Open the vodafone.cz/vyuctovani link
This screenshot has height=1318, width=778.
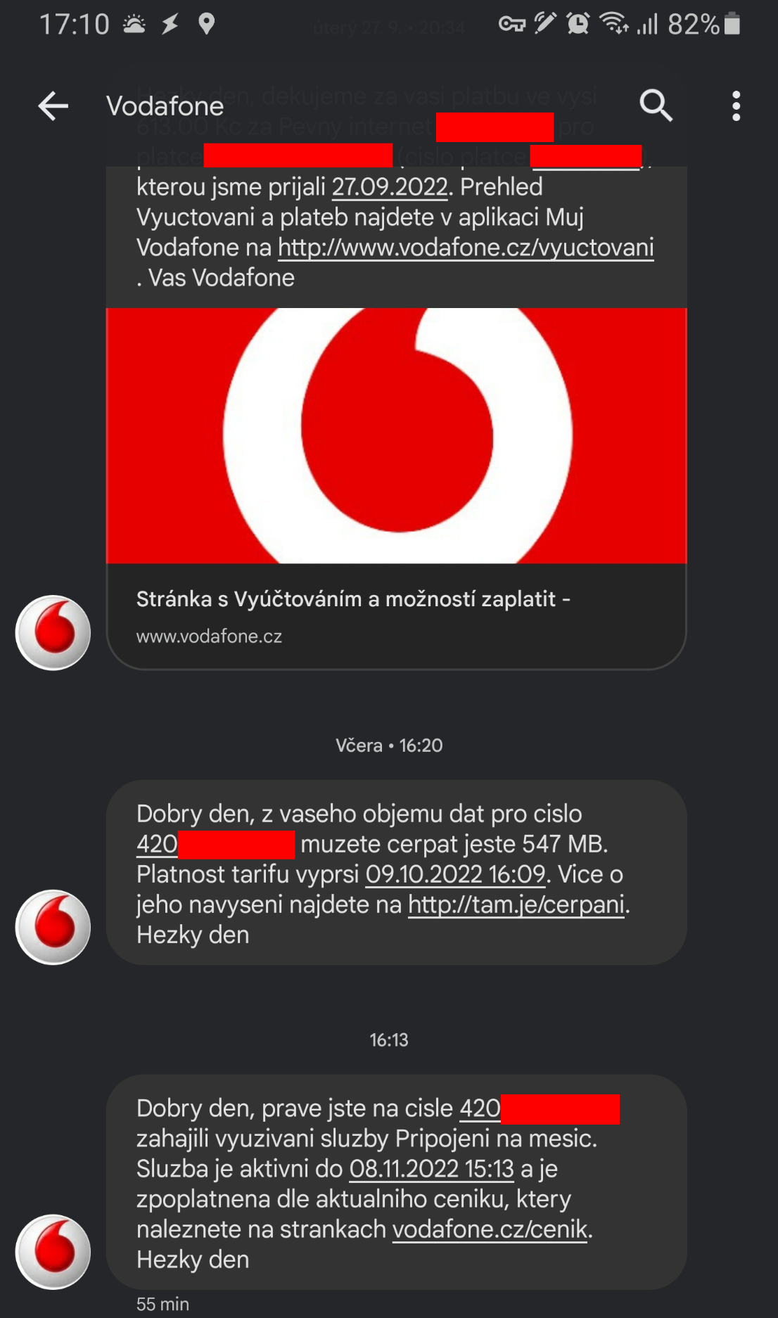click(x=466, y=248)
